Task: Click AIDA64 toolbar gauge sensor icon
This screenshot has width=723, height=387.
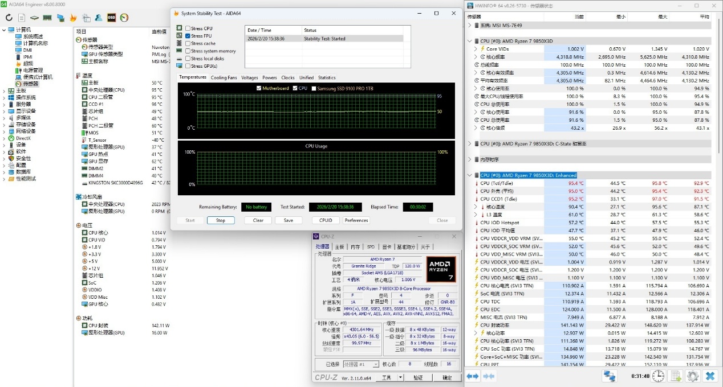Action: [124, 18]
